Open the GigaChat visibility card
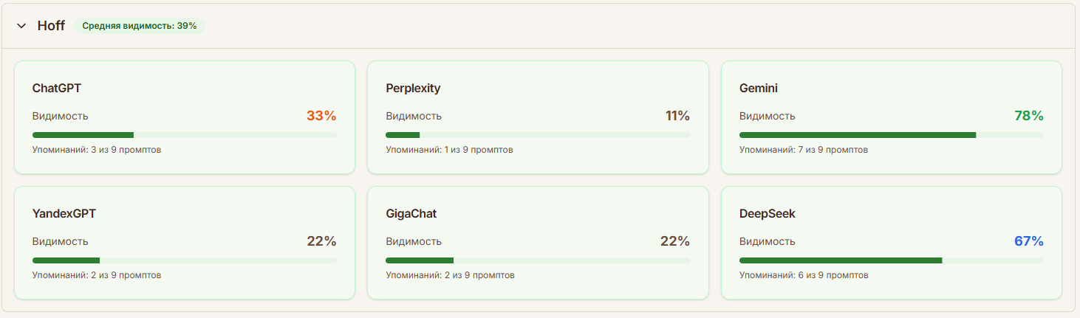The image size is (1080, 318). coord(538,243)
